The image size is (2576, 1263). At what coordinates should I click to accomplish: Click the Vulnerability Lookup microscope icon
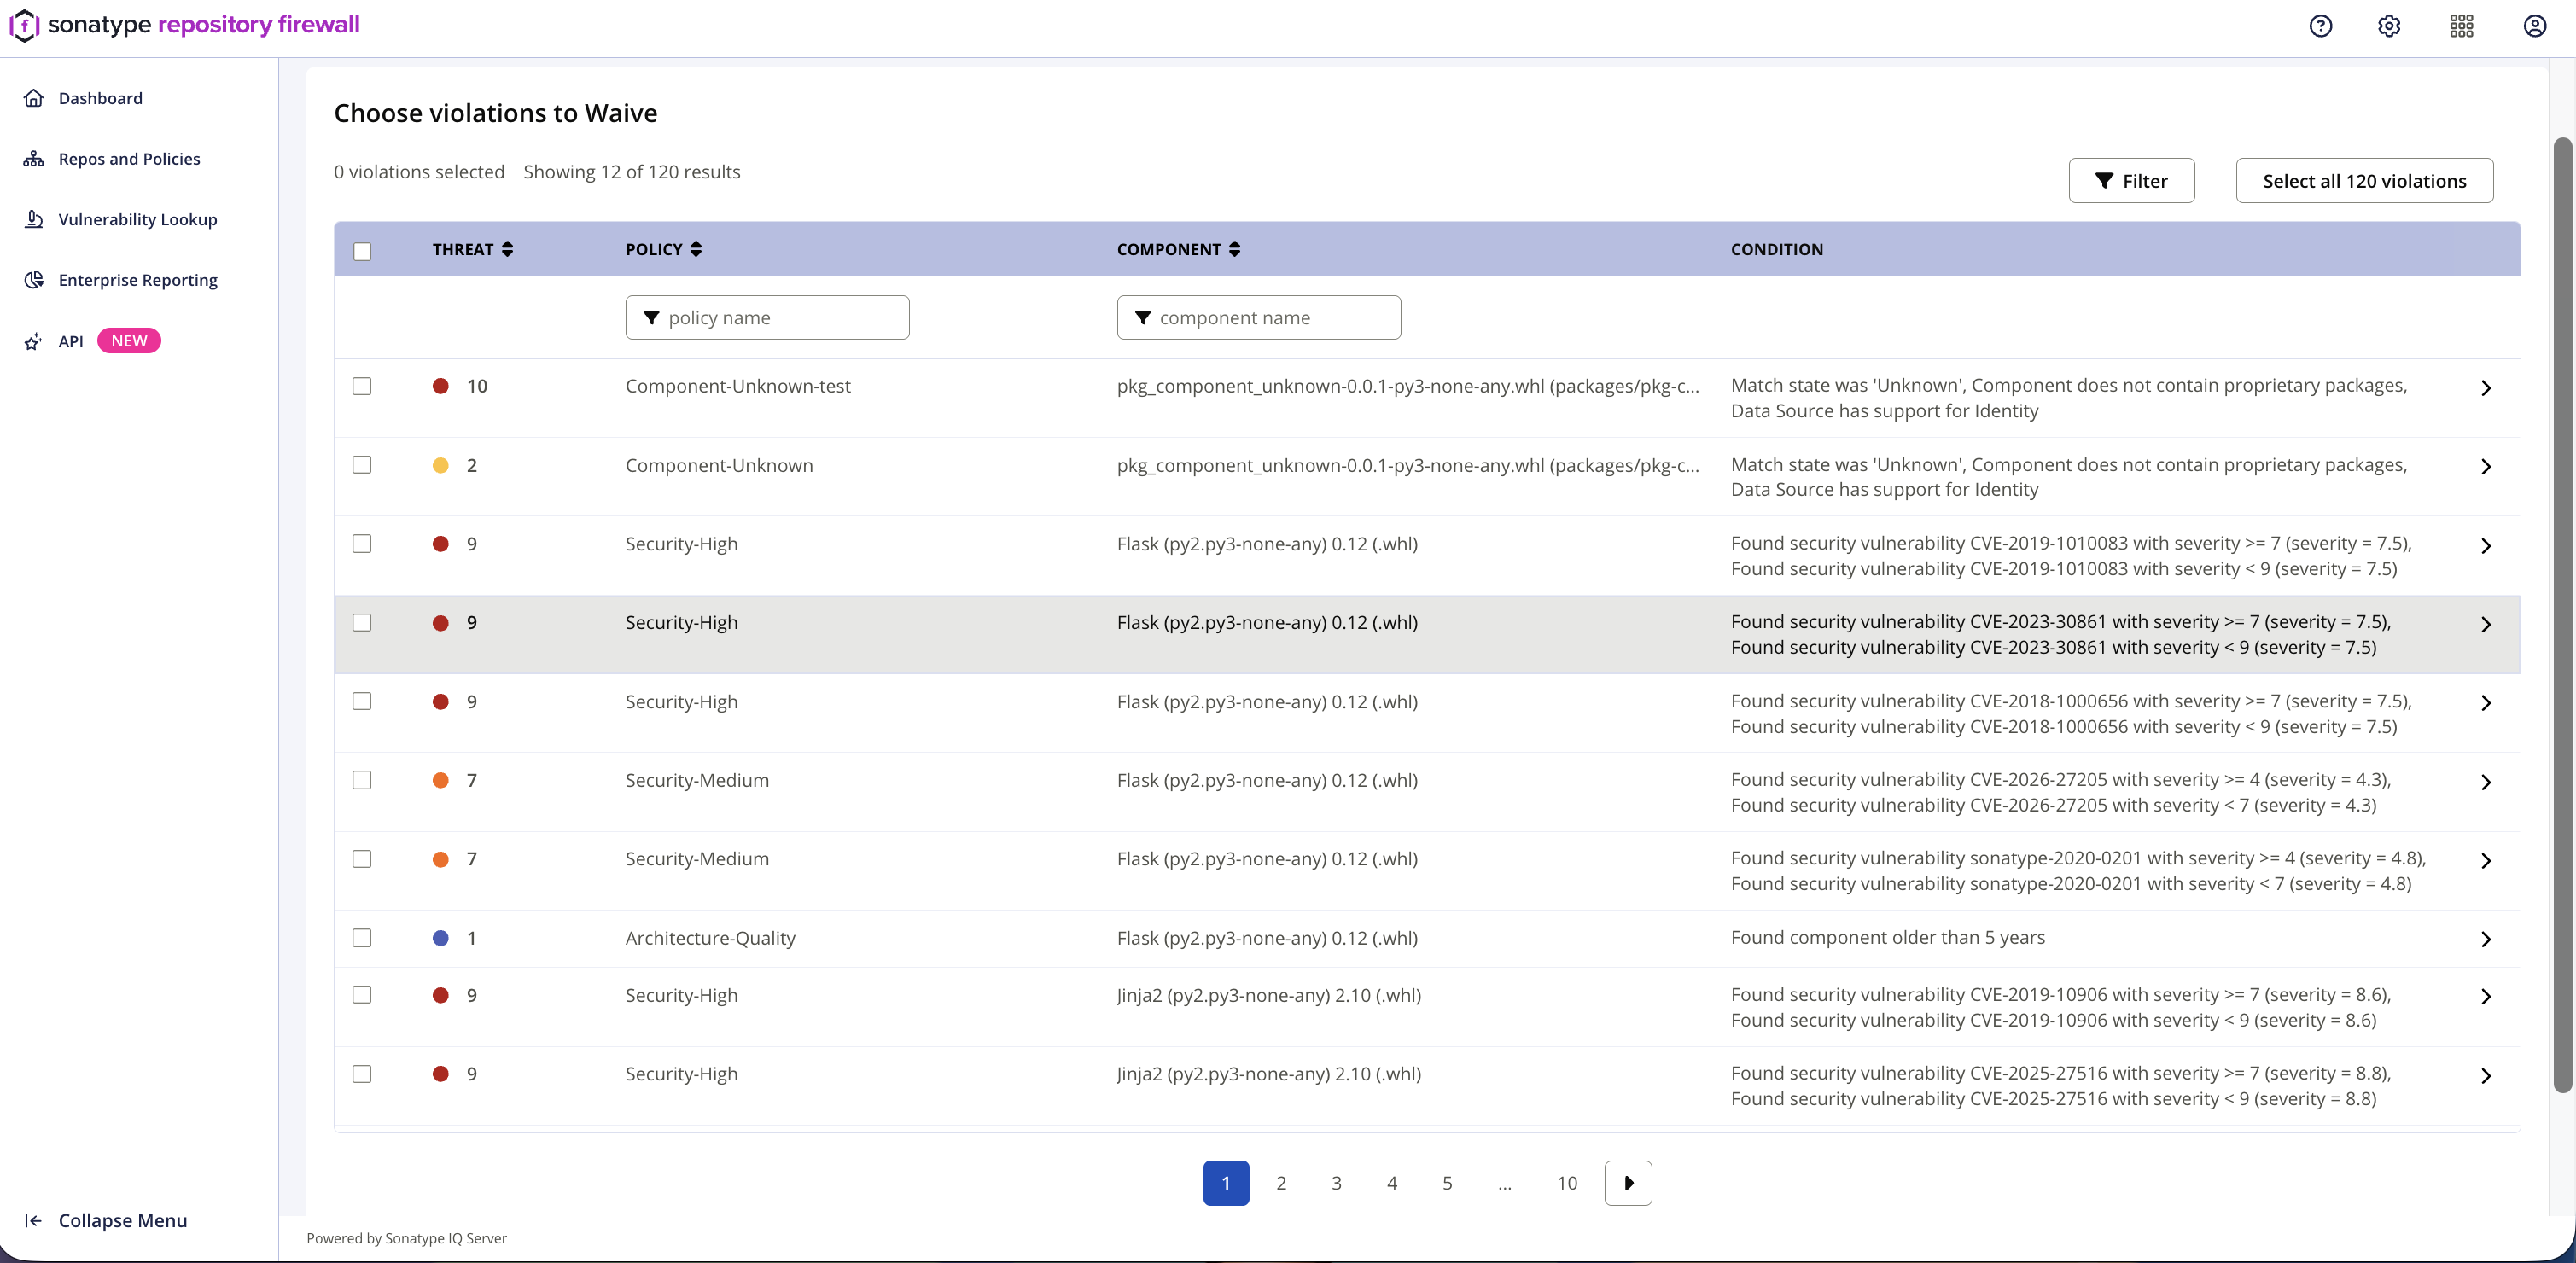point(34,219)
